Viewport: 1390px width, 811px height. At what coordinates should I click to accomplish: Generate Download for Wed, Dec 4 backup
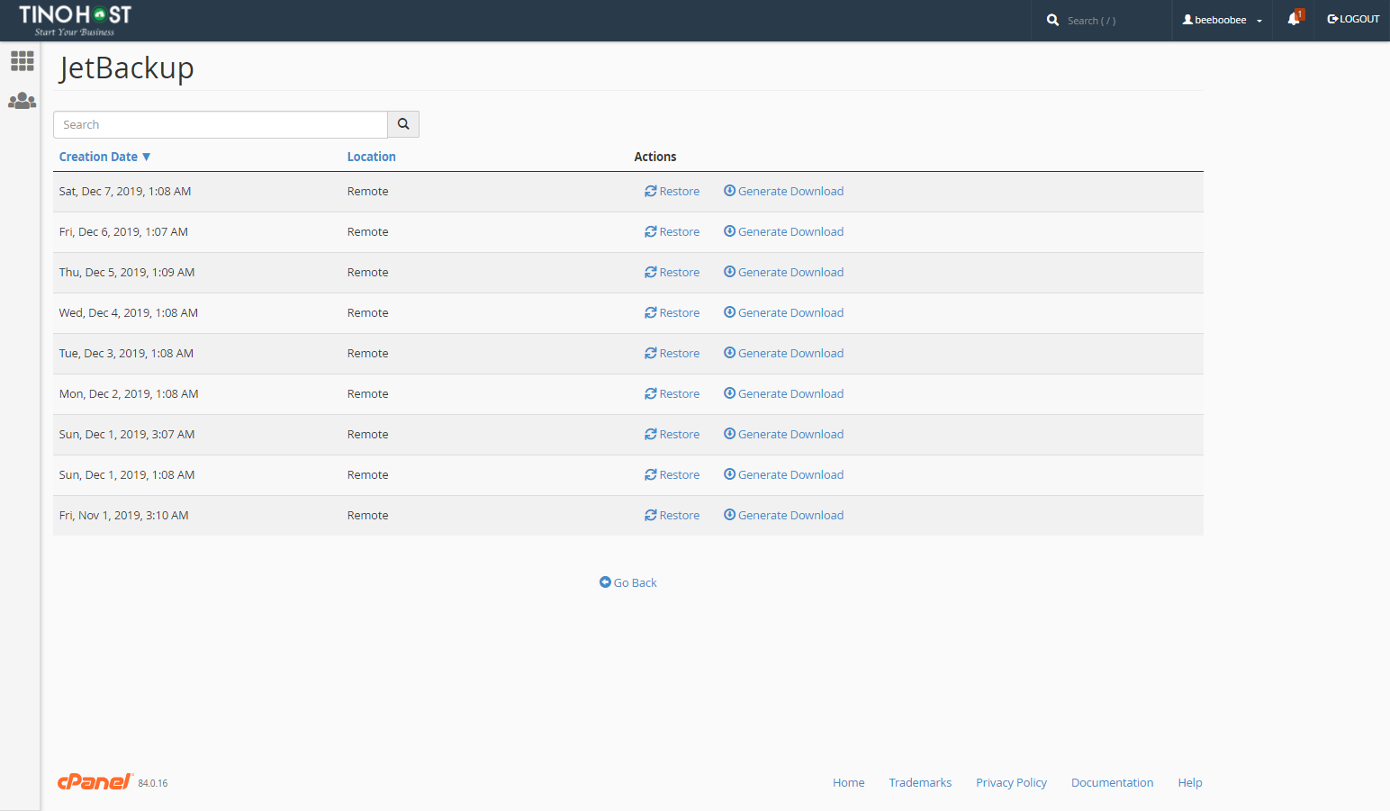pos(783,312)
